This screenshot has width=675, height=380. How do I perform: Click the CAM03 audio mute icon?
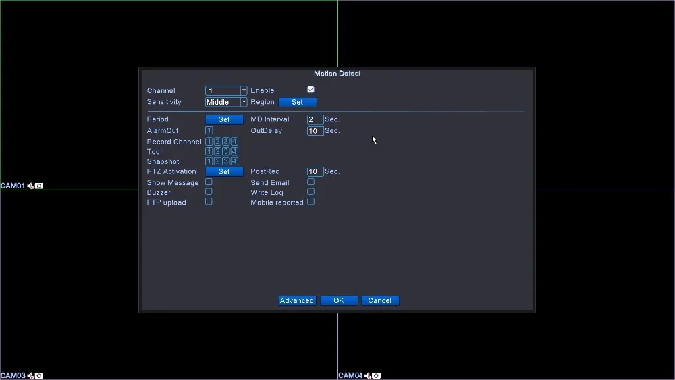point(30,376)
